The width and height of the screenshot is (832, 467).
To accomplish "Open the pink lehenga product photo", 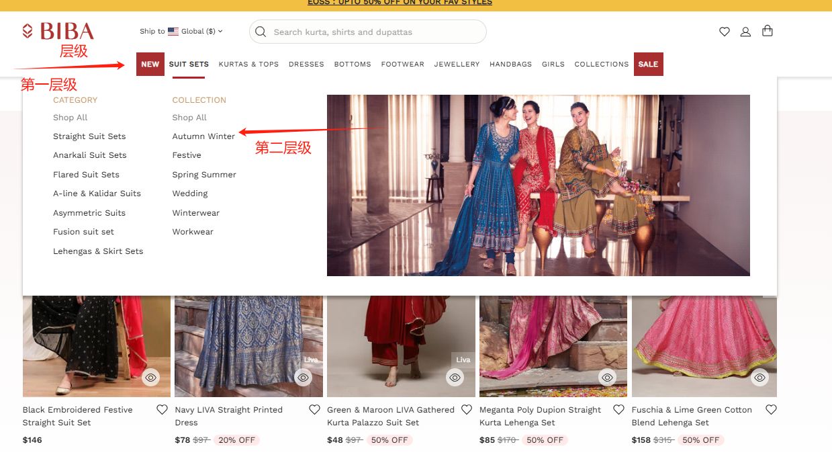I will (704, 346).
